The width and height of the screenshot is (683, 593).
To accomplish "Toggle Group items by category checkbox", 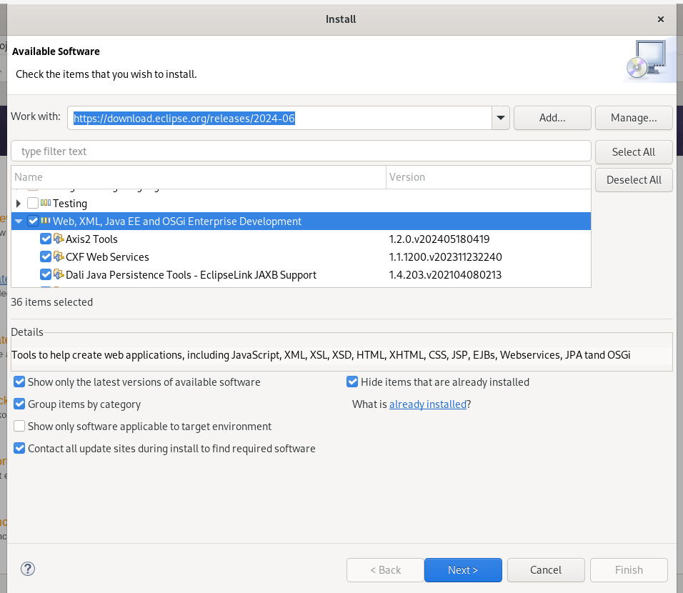I will 19,404.
